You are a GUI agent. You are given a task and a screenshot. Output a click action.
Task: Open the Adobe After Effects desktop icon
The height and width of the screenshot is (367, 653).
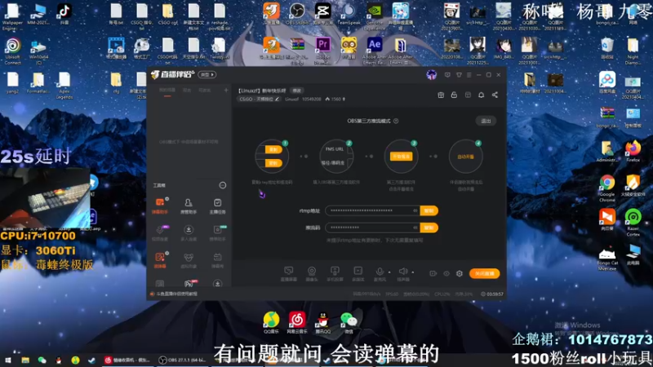click(374, 51)
